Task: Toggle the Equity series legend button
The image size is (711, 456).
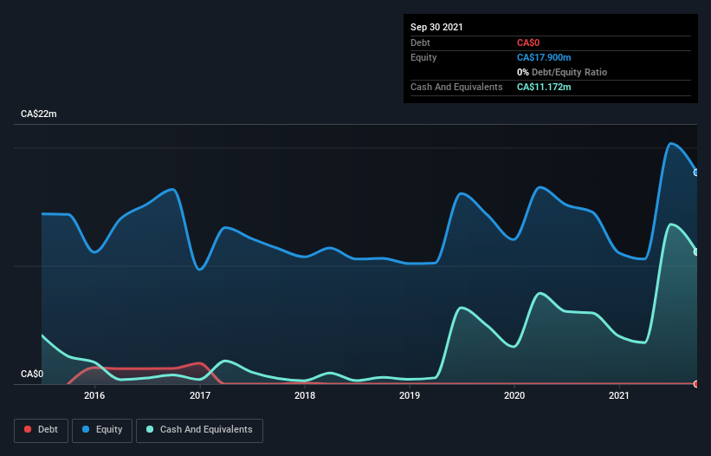Action: click(x=102, y=430)
